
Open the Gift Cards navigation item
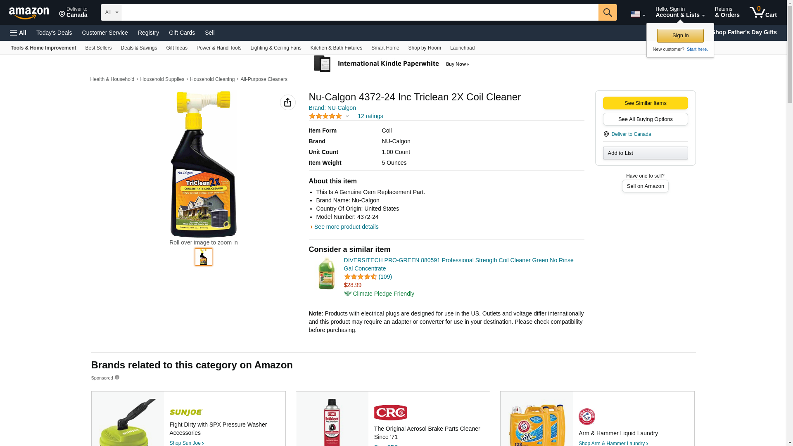[x=182, y=33]
